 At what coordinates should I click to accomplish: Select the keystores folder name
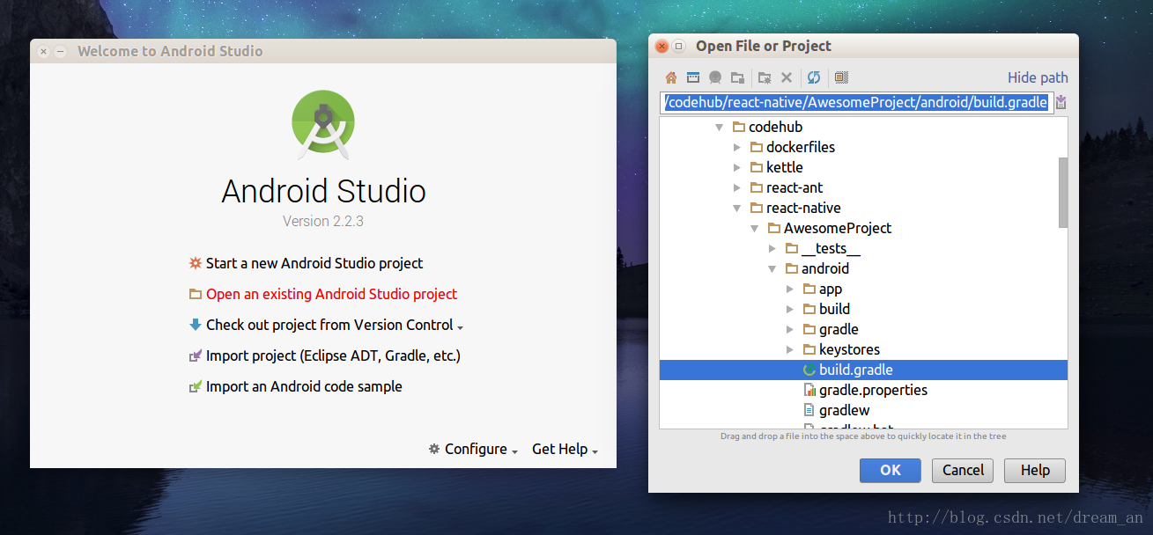click(849, 350)
